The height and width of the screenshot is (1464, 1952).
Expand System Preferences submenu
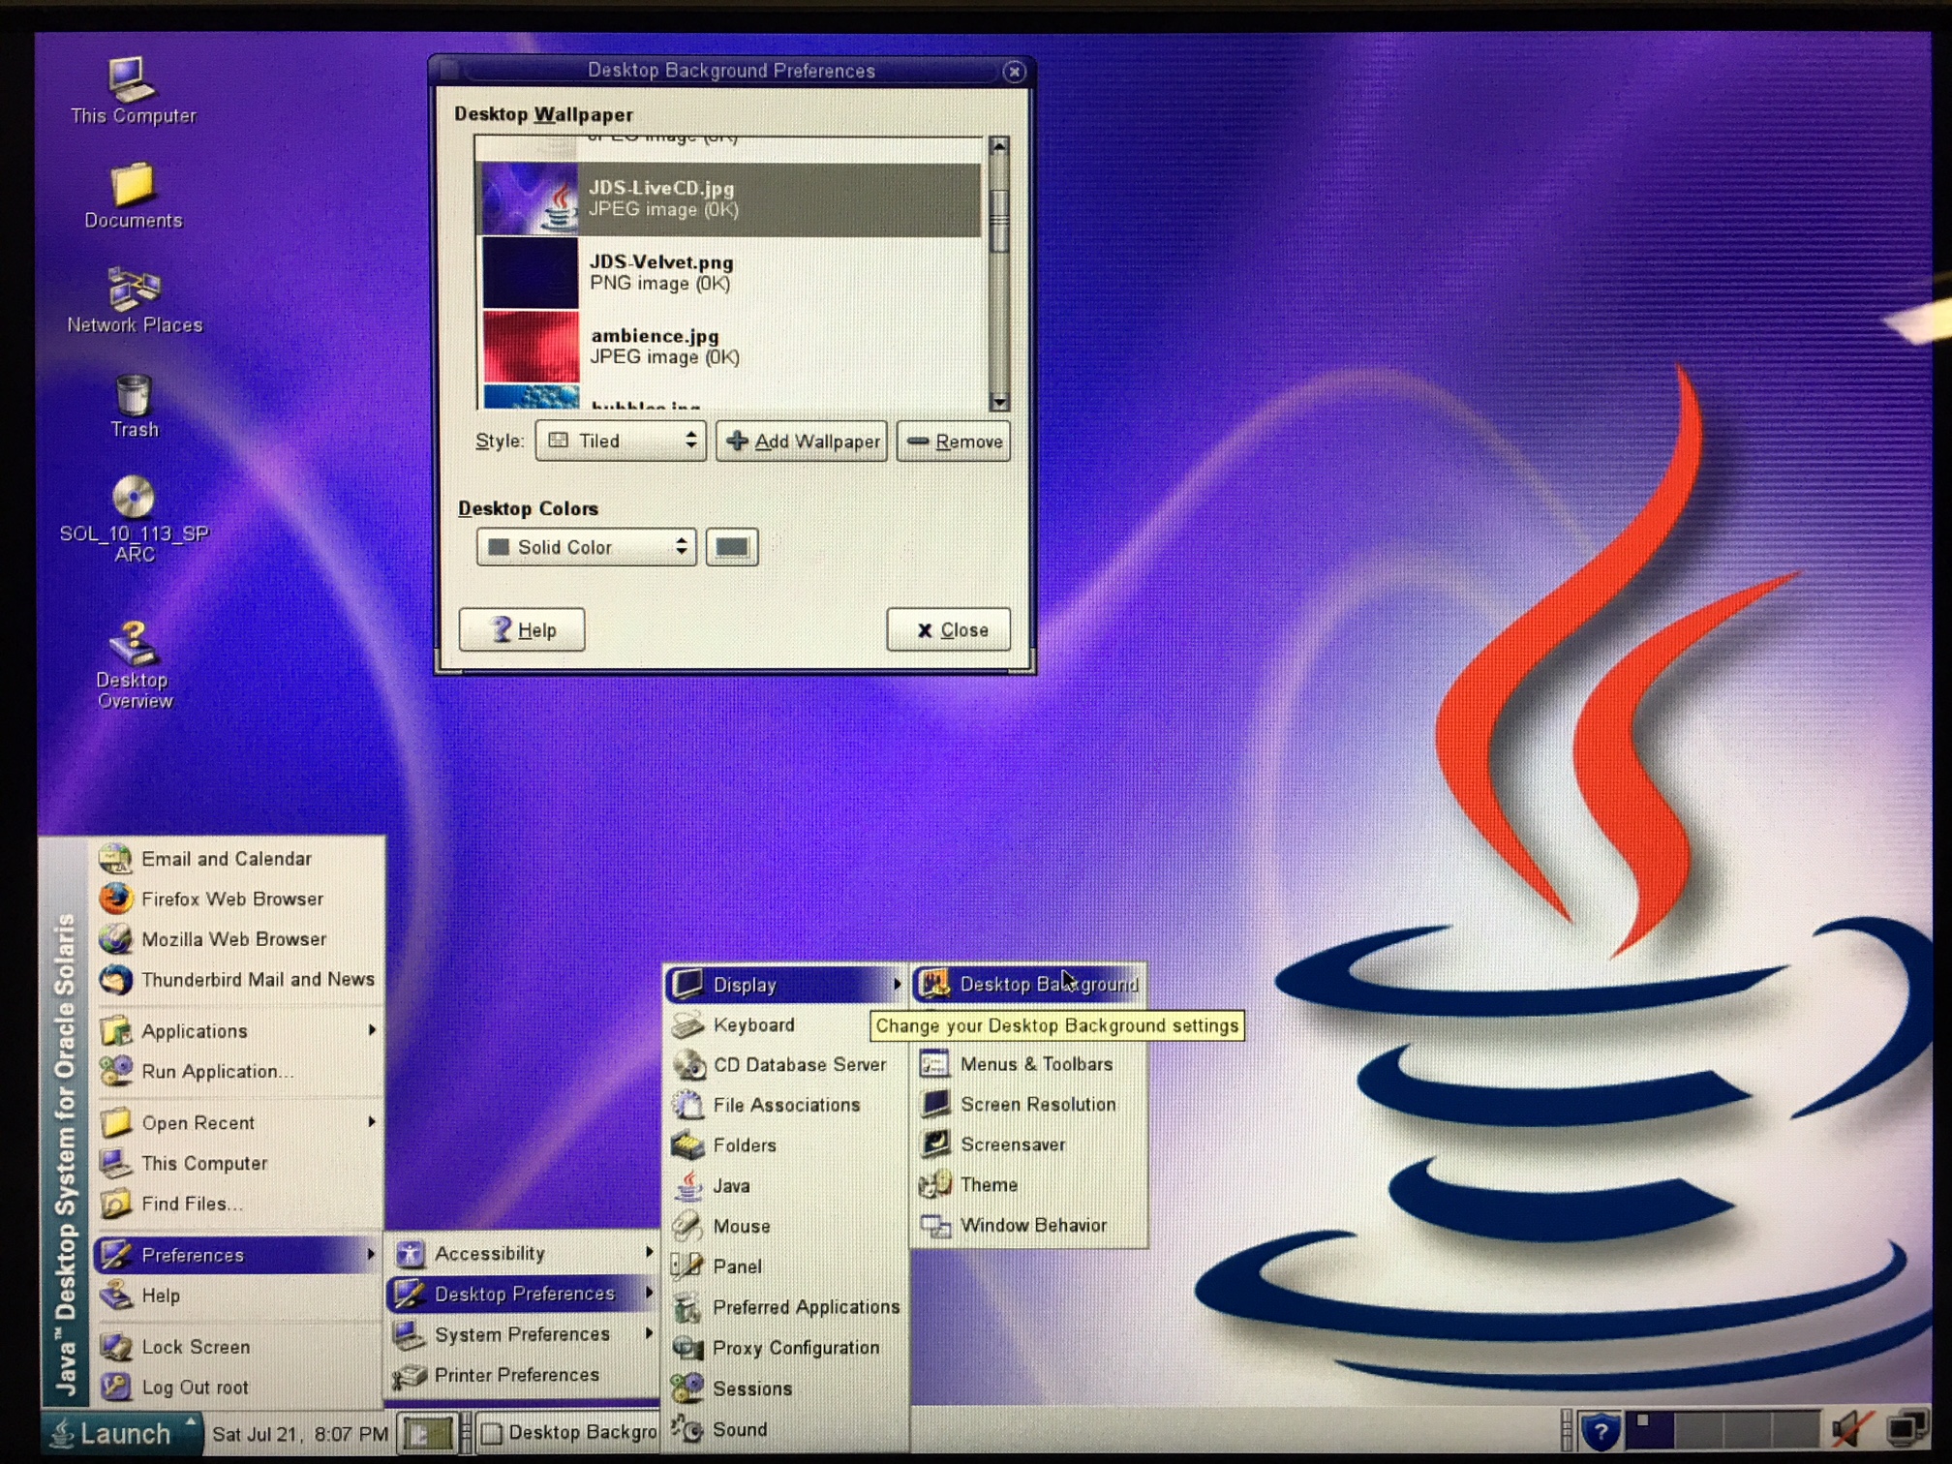[523, 1334]
